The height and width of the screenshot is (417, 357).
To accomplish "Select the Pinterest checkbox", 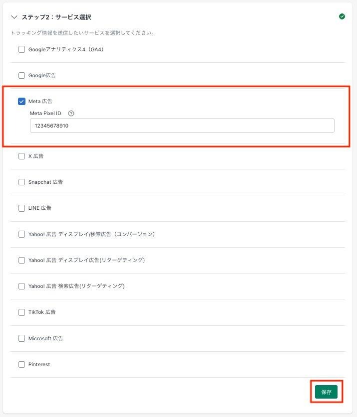I will pyautogui.click(x=21, y=364).
